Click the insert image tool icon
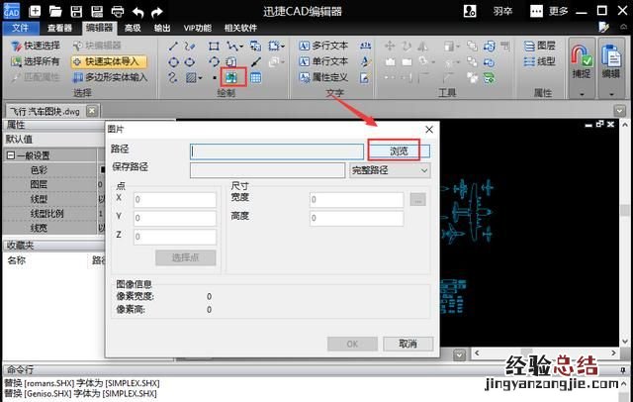This screenshot has height=402, width=633. tap(232, 77)
